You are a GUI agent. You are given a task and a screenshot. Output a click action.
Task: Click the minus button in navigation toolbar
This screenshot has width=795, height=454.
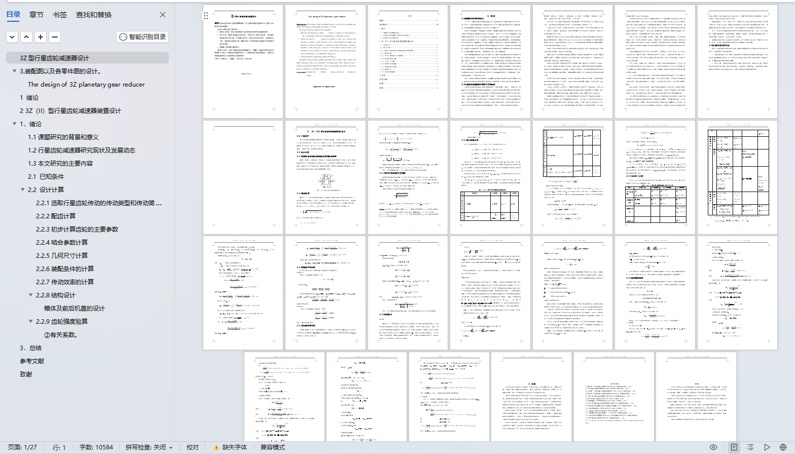pyautogui.click(x=55, y=36)
